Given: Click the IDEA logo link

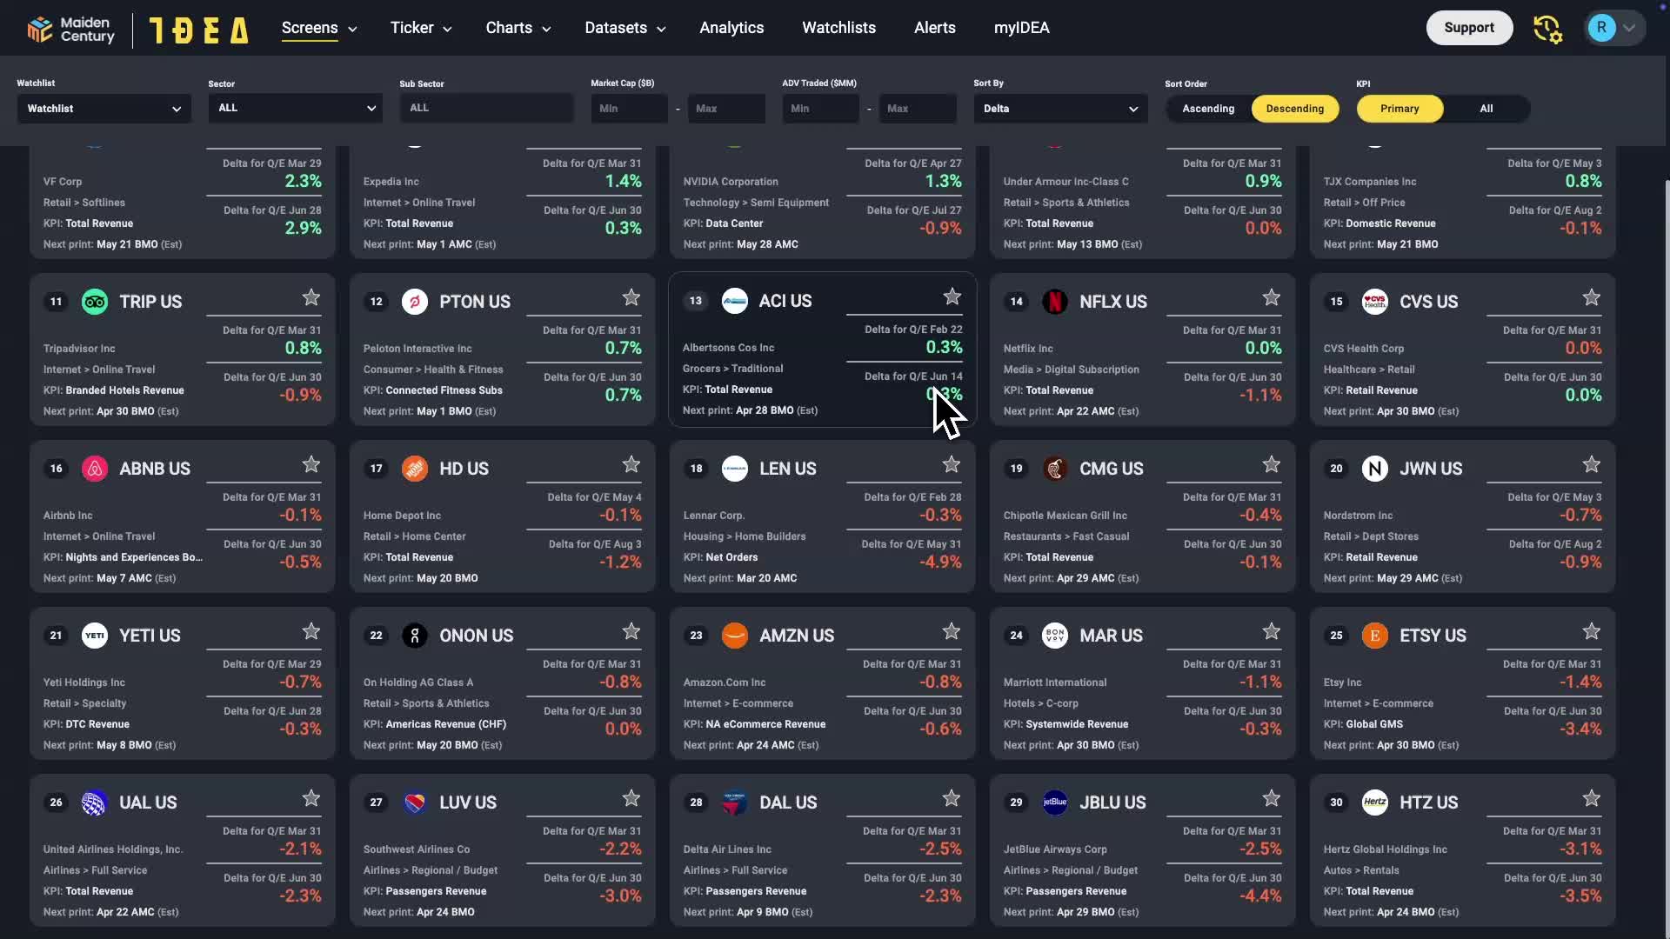Looking at the screenshot, I should 199,30.
